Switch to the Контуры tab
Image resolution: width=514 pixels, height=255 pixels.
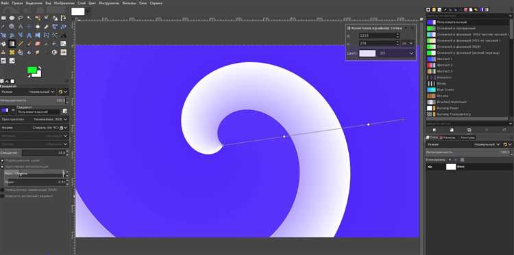(x=467, y=137)
